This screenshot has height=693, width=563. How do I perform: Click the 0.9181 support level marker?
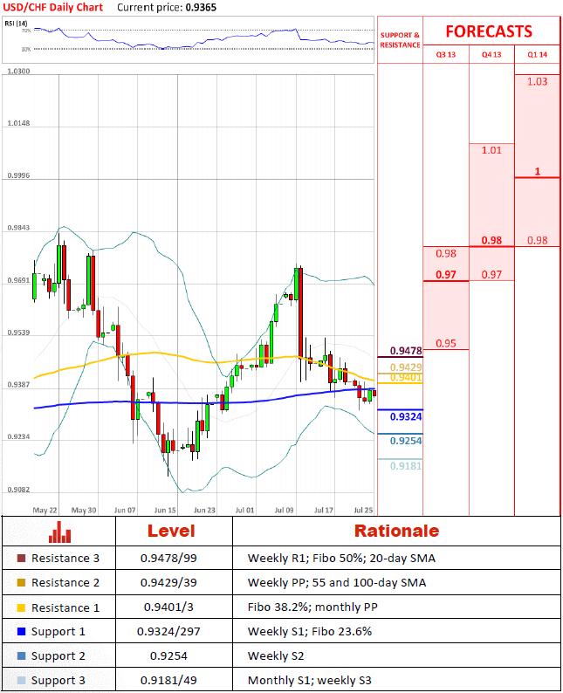point(406,465)
